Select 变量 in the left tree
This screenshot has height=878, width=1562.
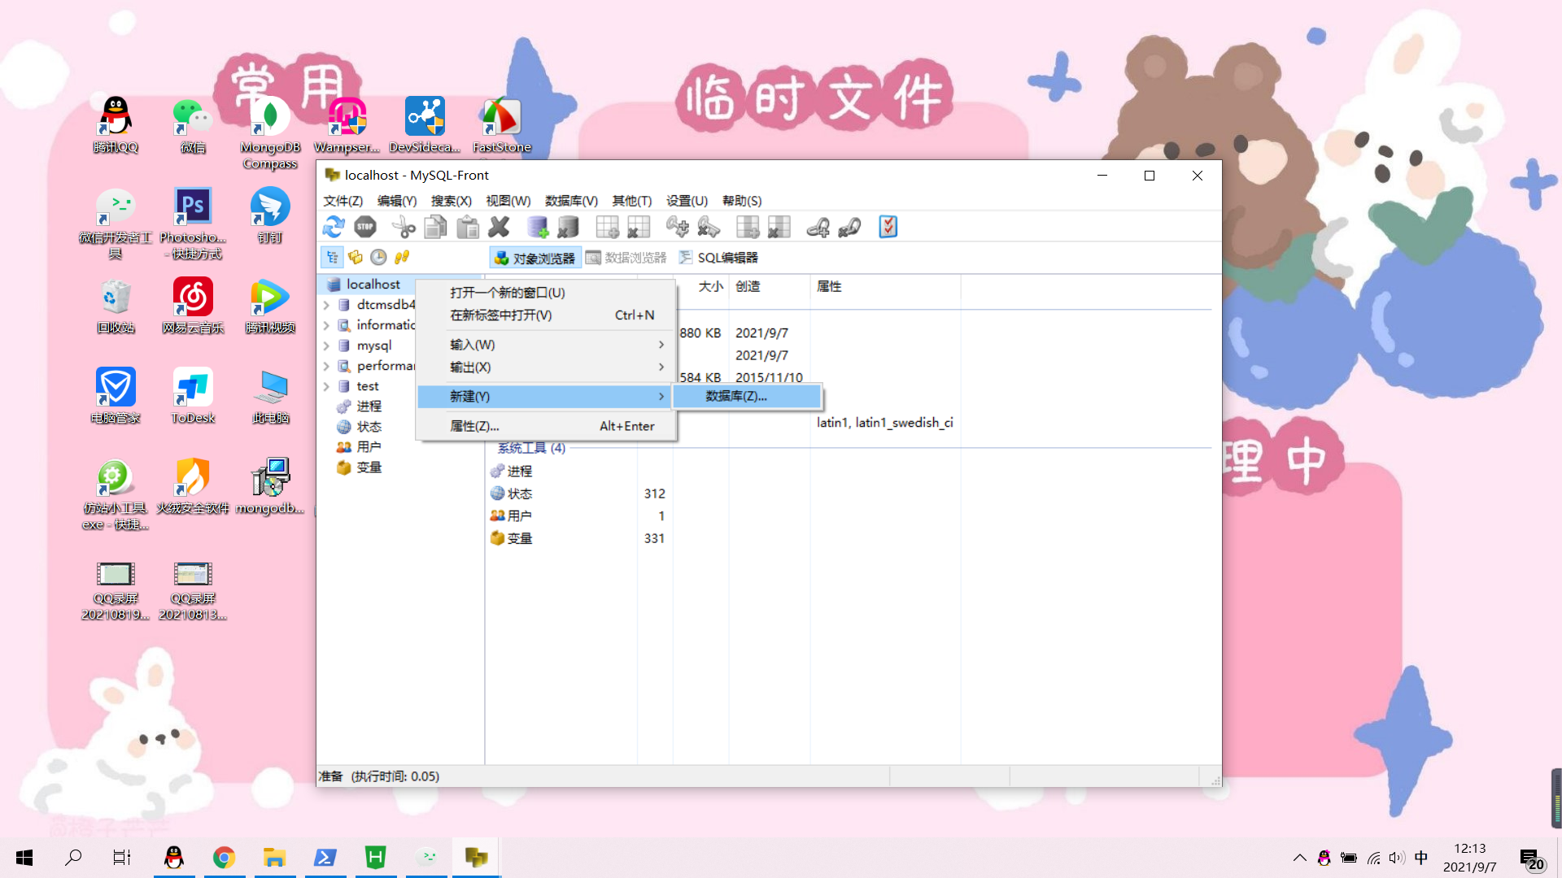(369, 467)
